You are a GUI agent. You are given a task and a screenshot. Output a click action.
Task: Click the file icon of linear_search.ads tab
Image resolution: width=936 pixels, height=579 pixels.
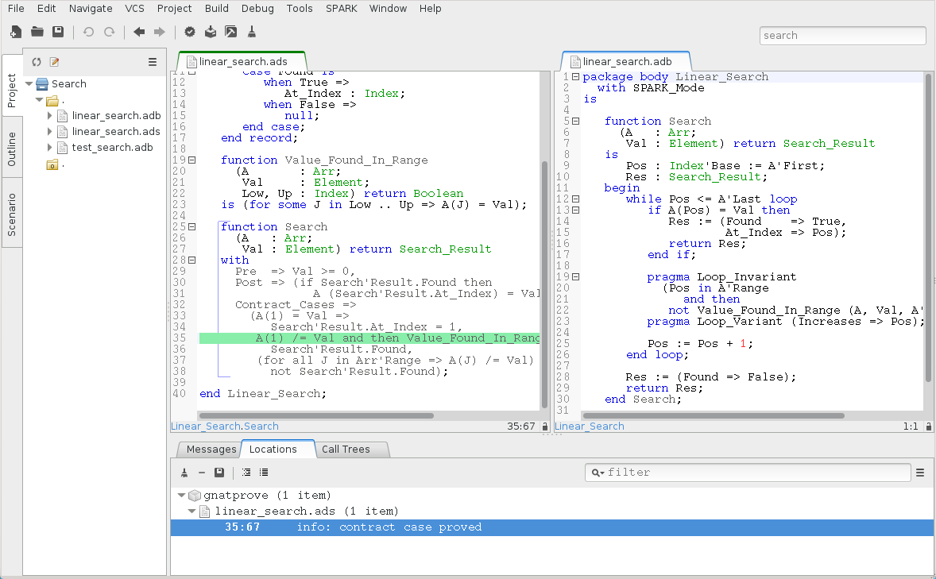[191, 61]
